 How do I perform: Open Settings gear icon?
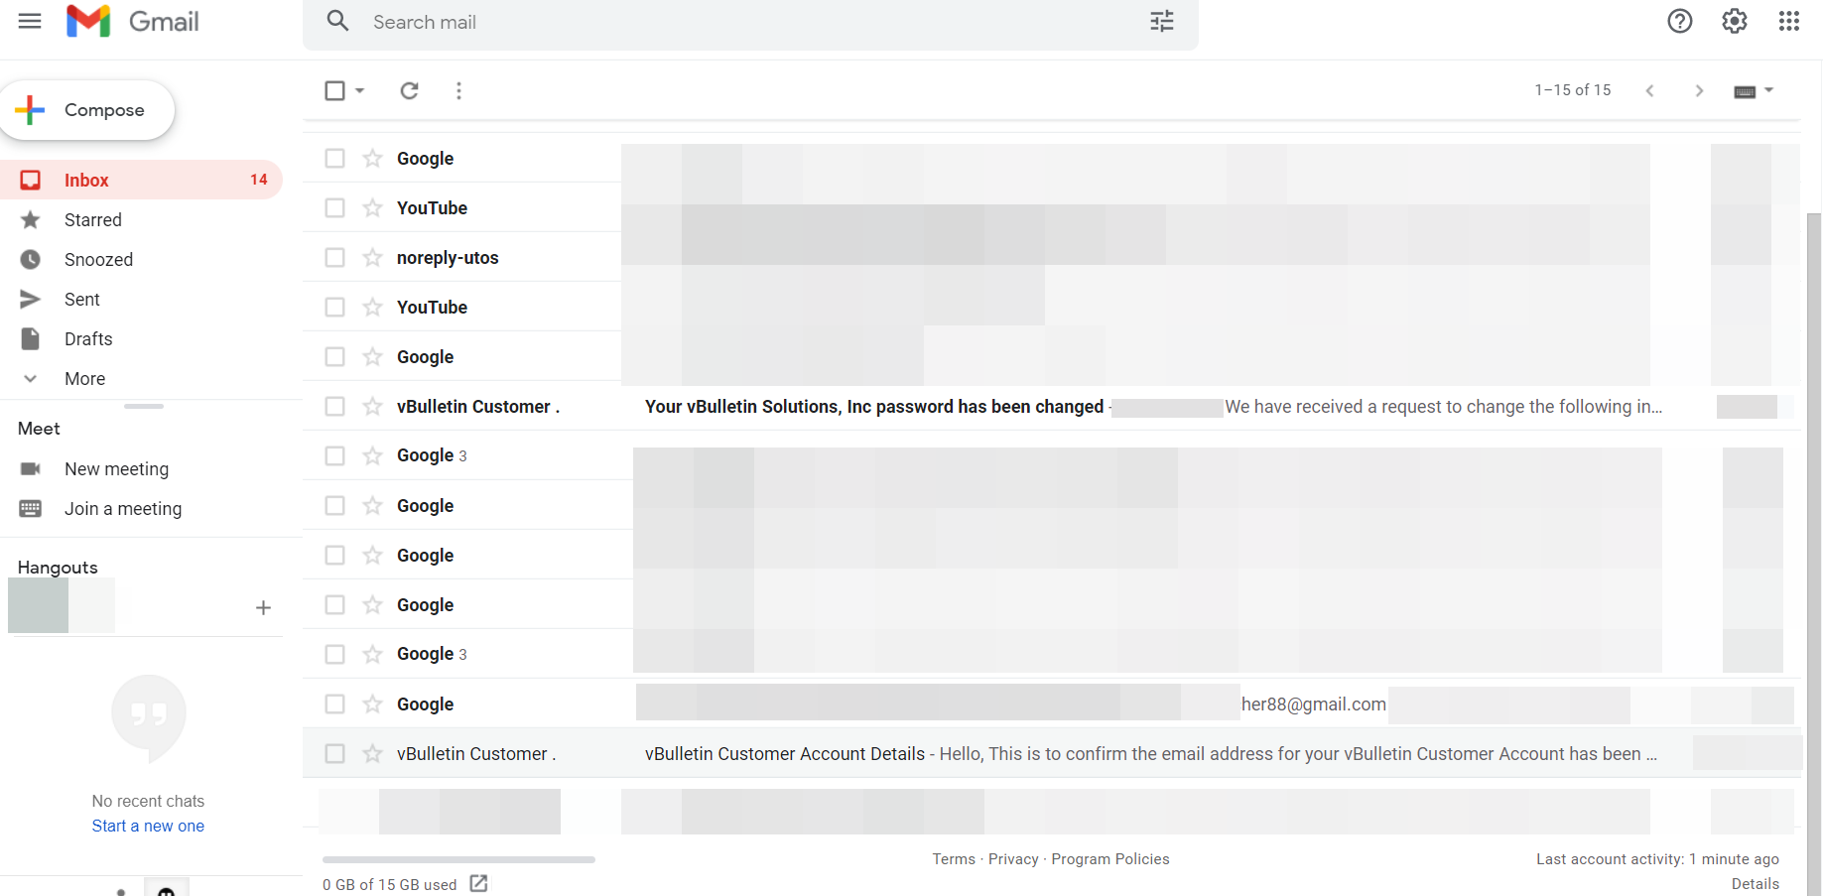pyautogui.click(x=1735, y=21)
